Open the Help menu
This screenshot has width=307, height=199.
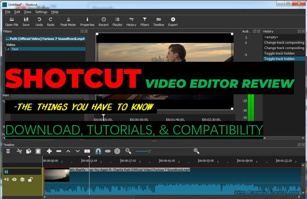[55, 12]
